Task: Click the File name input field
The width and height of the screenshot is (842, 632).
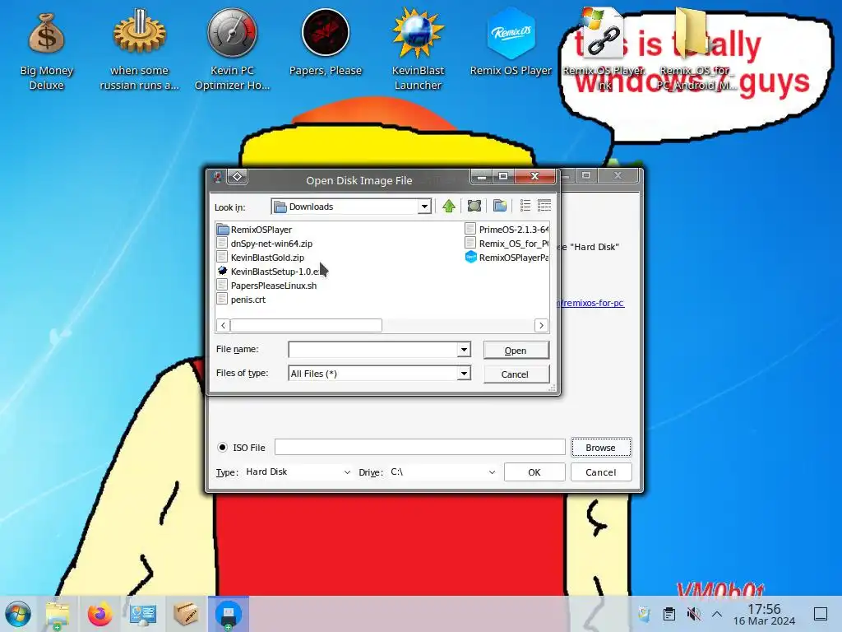Action: click(x=373, y=350)
